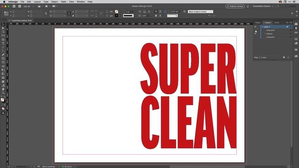Toggle normal view mode button in toolbox
The image size is (299, 168).
point(3,113)
